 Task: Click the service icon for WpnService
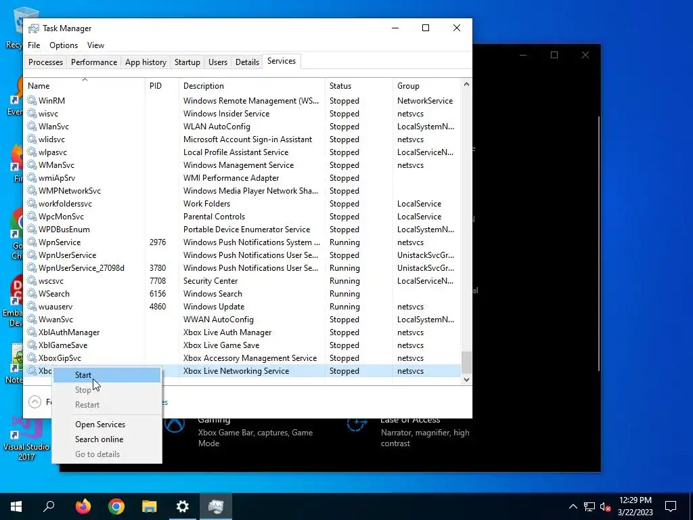(32, 242)
